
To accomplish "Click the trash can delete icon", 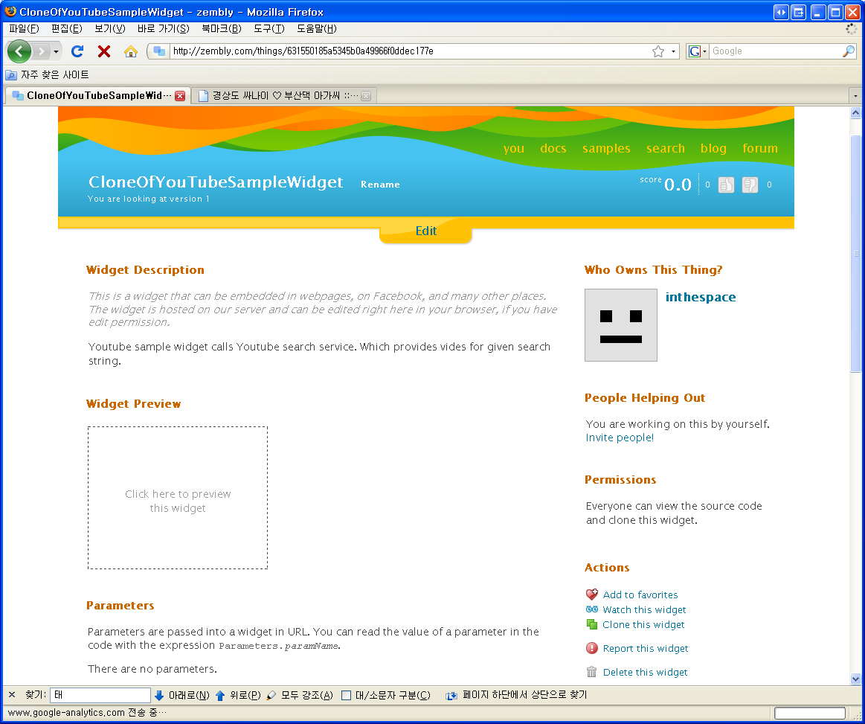I will click(x=592, y=672).
